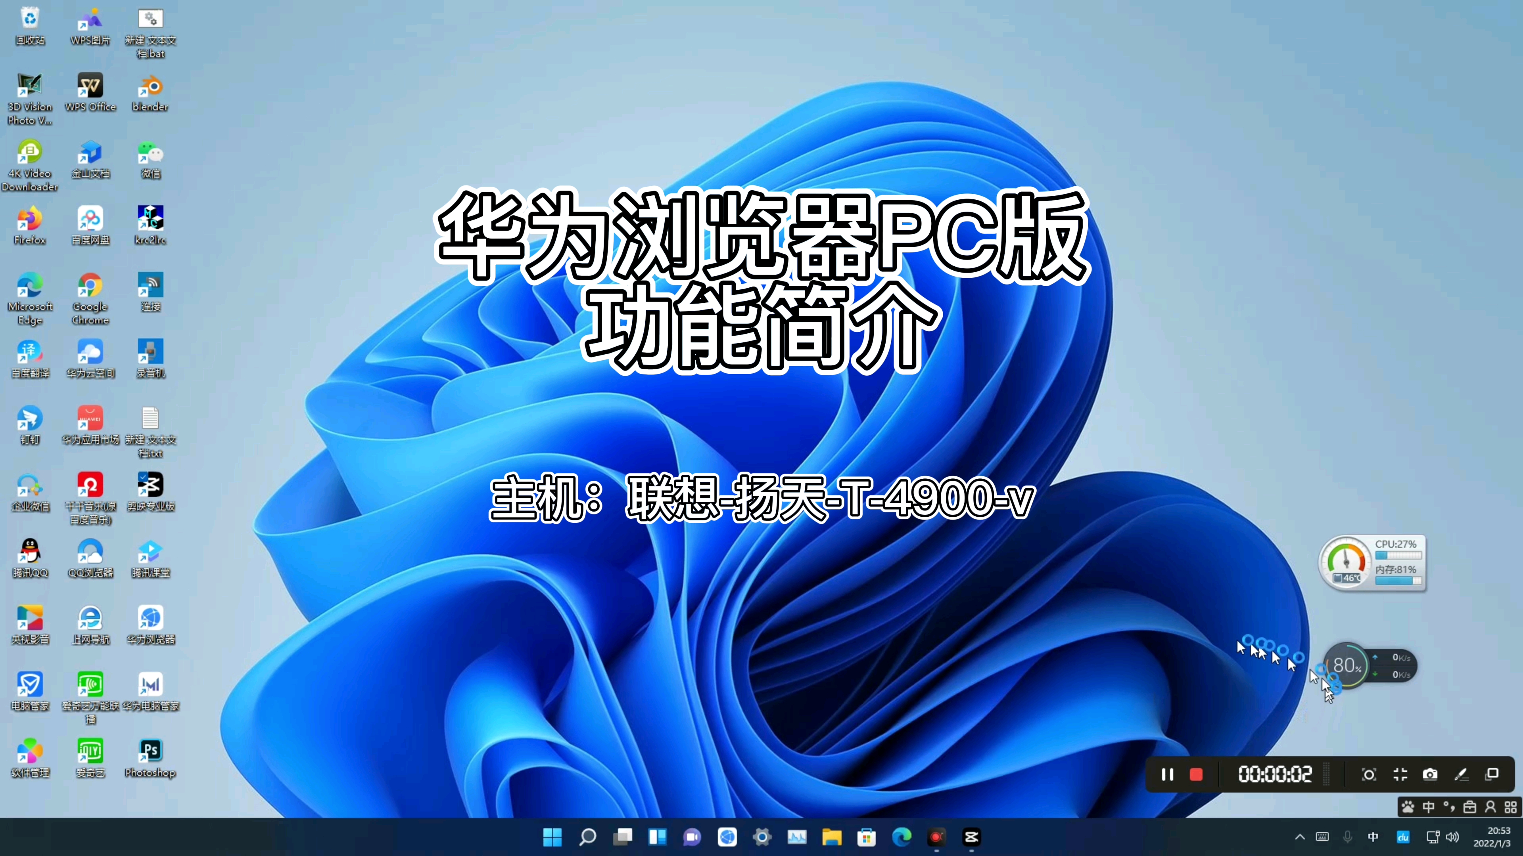1523x856 pixels.
Task: Open Task View from the taskbar
Action: (x=622, y=837)
